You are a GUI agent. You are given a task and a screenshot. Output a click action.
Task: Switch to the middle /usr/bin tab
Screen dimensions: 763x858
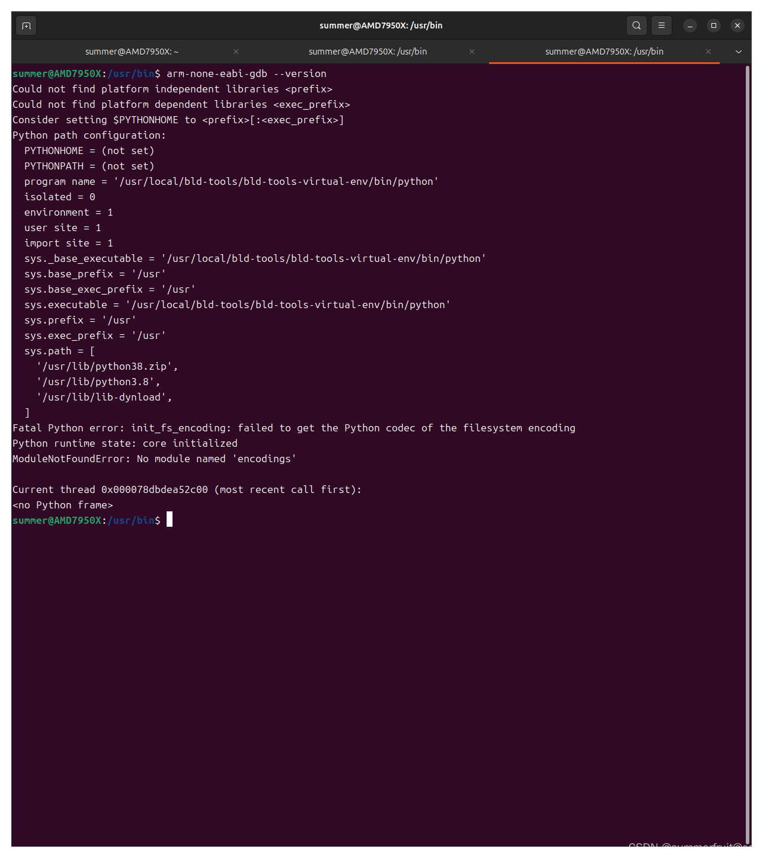click(x=368, y=52)
